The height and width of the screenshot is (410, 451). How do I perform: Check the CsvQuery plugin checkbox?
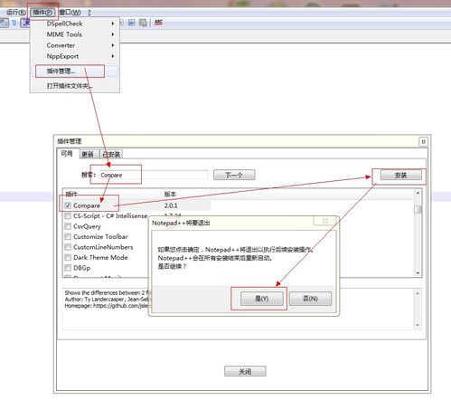click(x=68, y=226)
